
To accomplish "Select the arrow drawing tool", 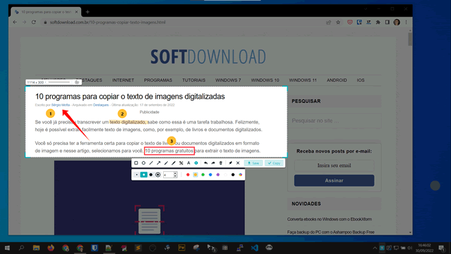I will pos(158,163).
